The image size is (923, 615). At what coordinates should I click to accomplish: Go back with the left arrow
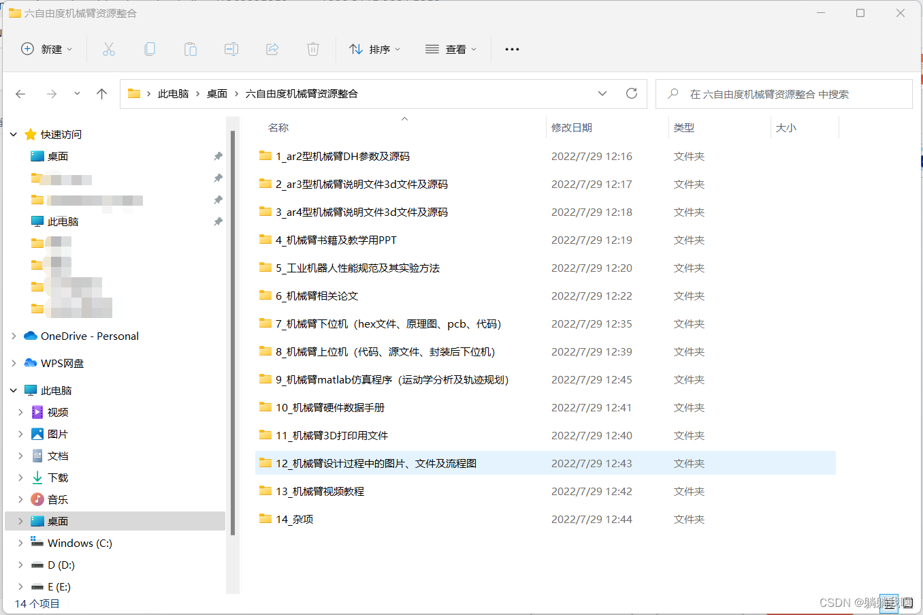tap(20, 94)
